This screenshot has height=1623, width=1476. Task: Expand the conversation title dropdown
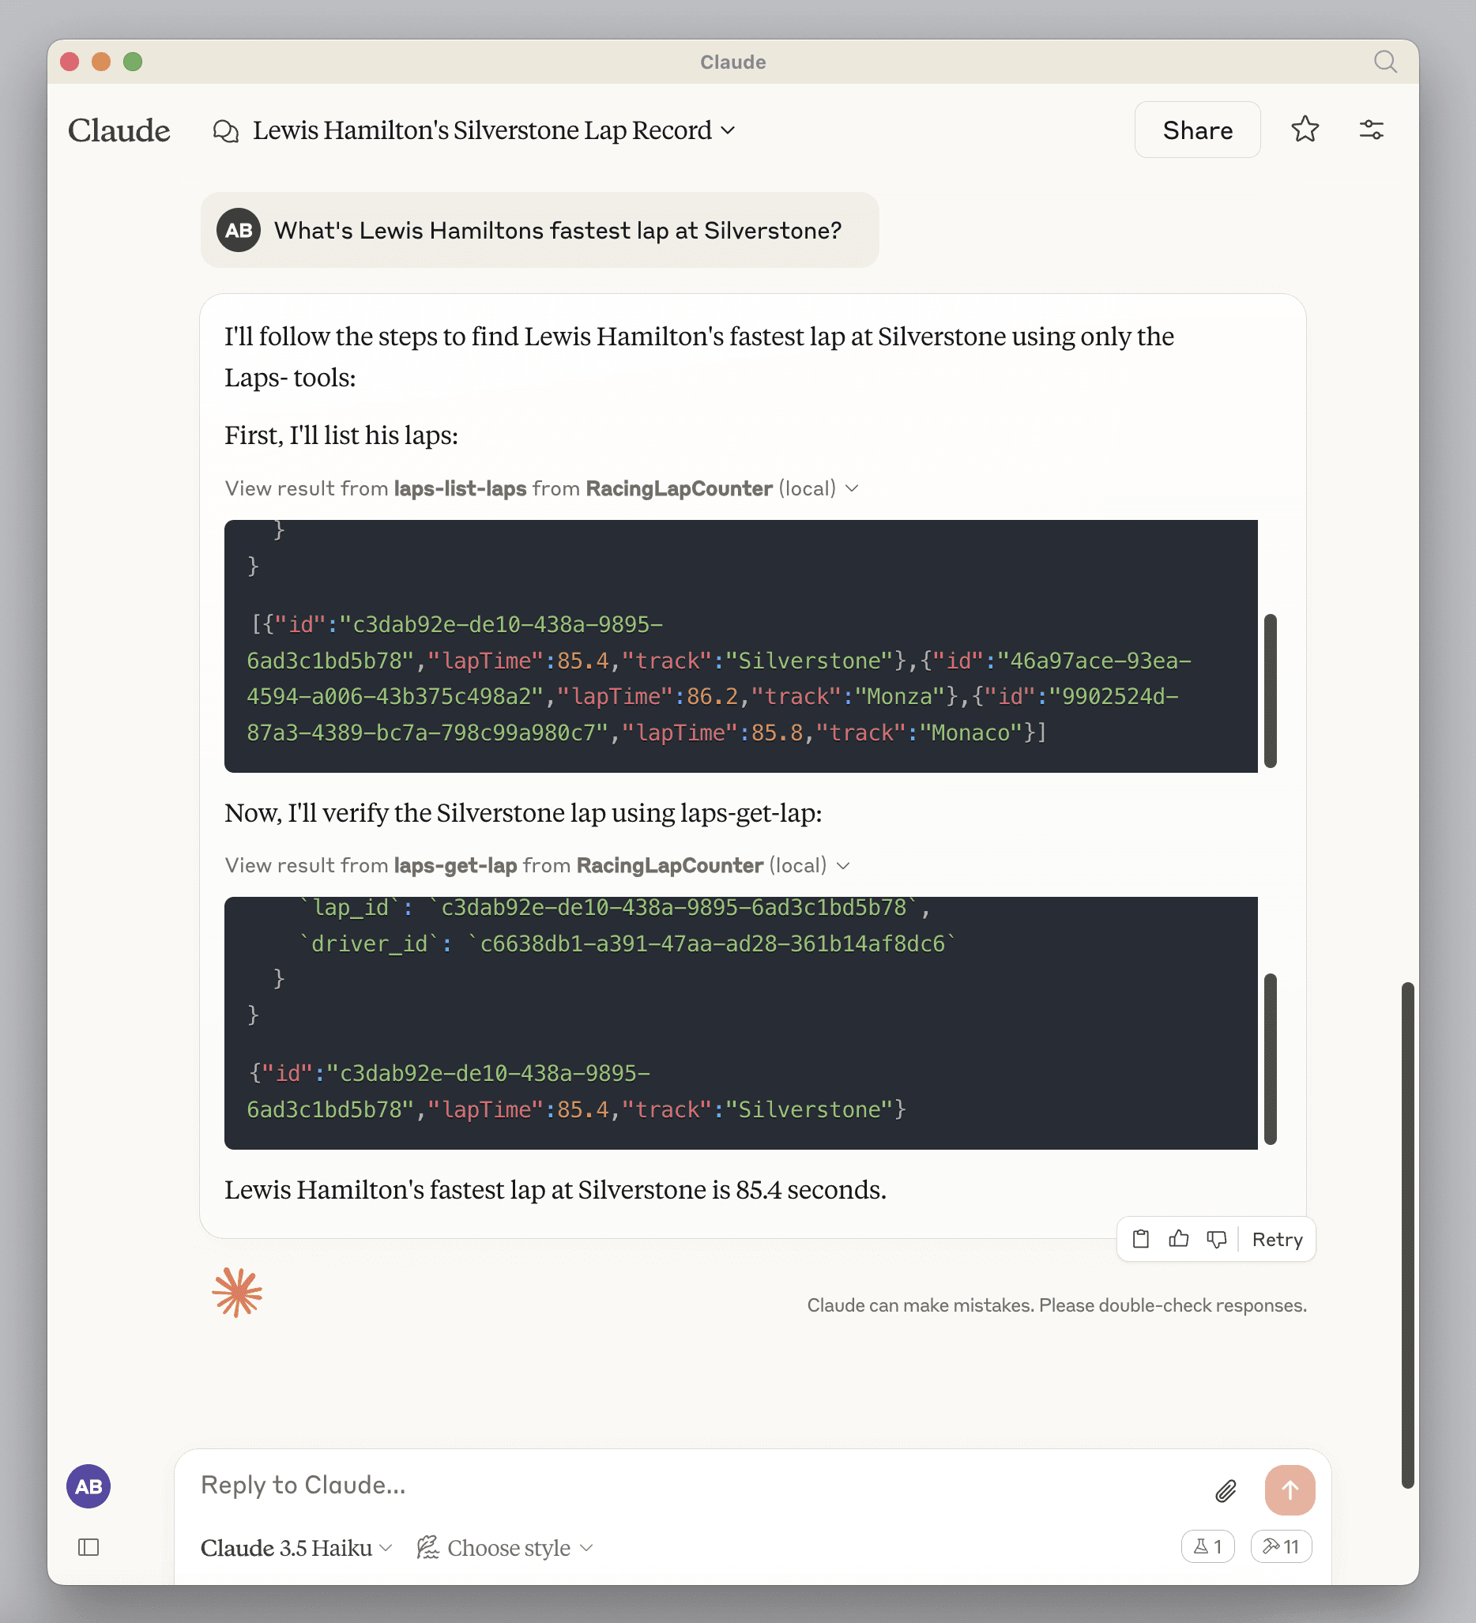728,130
